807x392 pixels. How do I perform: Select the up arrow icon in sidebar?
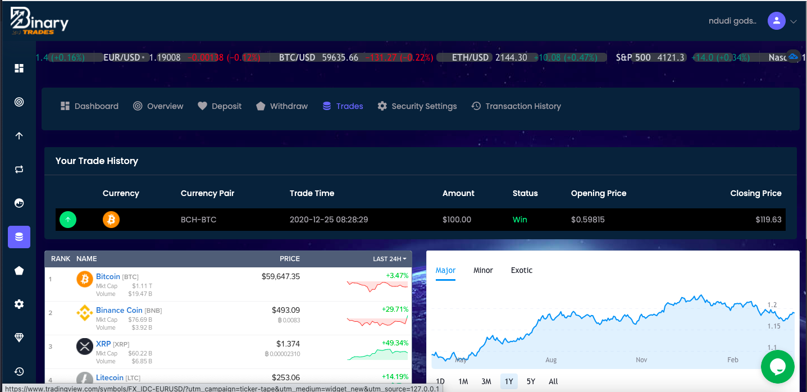tap(19, 136)
